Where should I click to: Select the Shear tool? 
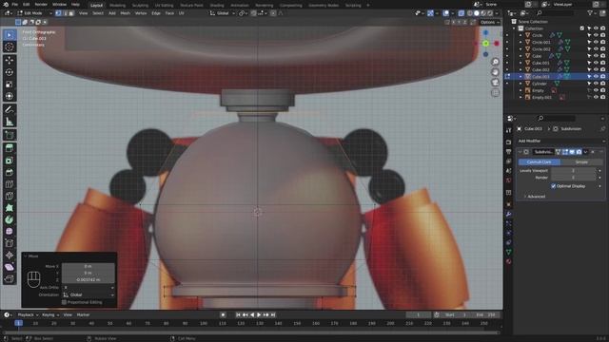10,267
